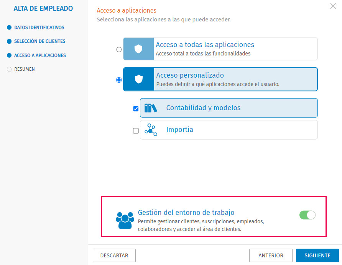
Task: Turn off Gestión del entorno de trabajo switch
Action: [x=307, y=215]
